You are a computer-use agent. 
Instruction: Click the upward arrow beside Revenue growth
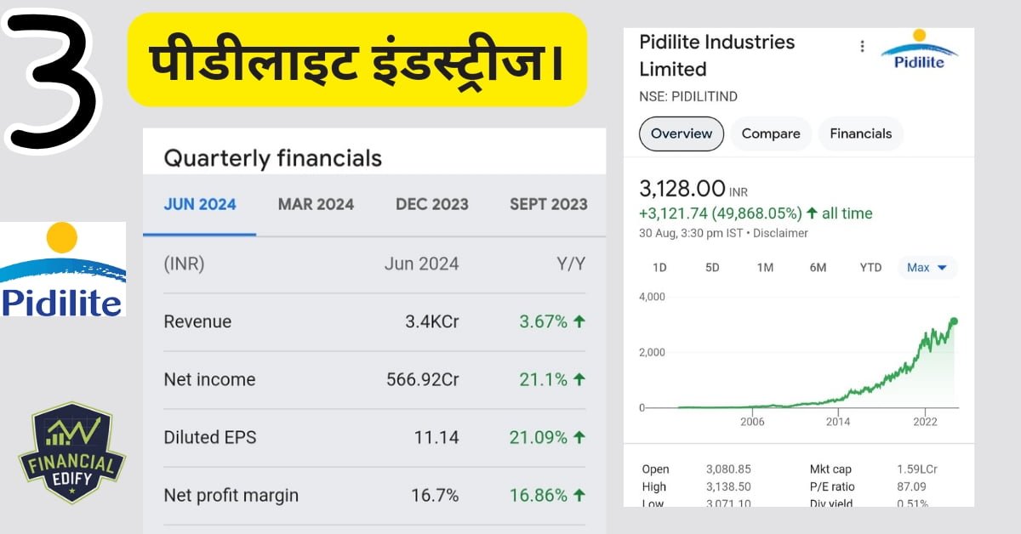[579, 321]
